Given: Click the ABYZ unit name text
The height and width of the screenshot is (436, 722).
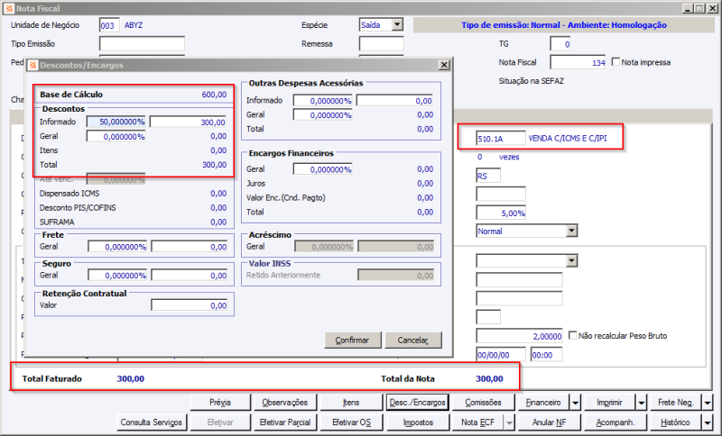Looking at the screenshot, I should tap(134, 25).
